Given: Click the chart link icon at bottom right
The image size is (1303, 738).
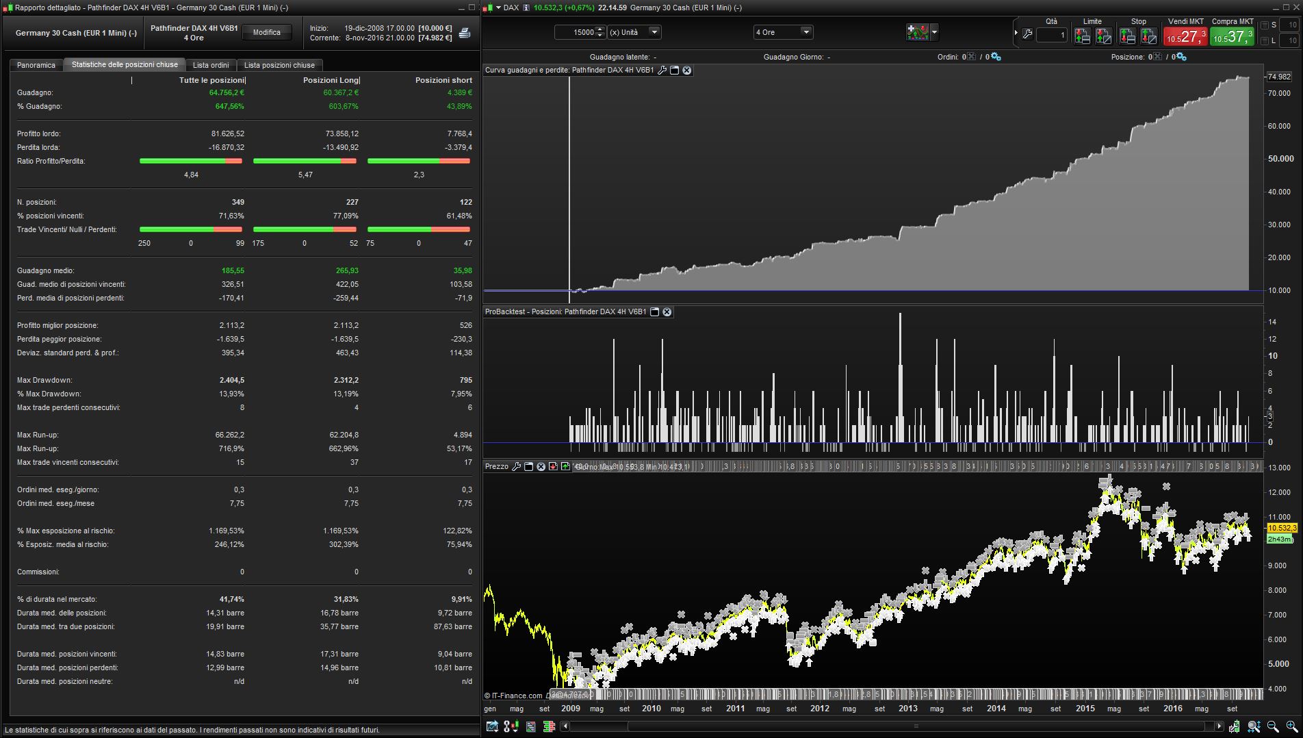Looking at the screenshot, I should [x=1234, y=726].
